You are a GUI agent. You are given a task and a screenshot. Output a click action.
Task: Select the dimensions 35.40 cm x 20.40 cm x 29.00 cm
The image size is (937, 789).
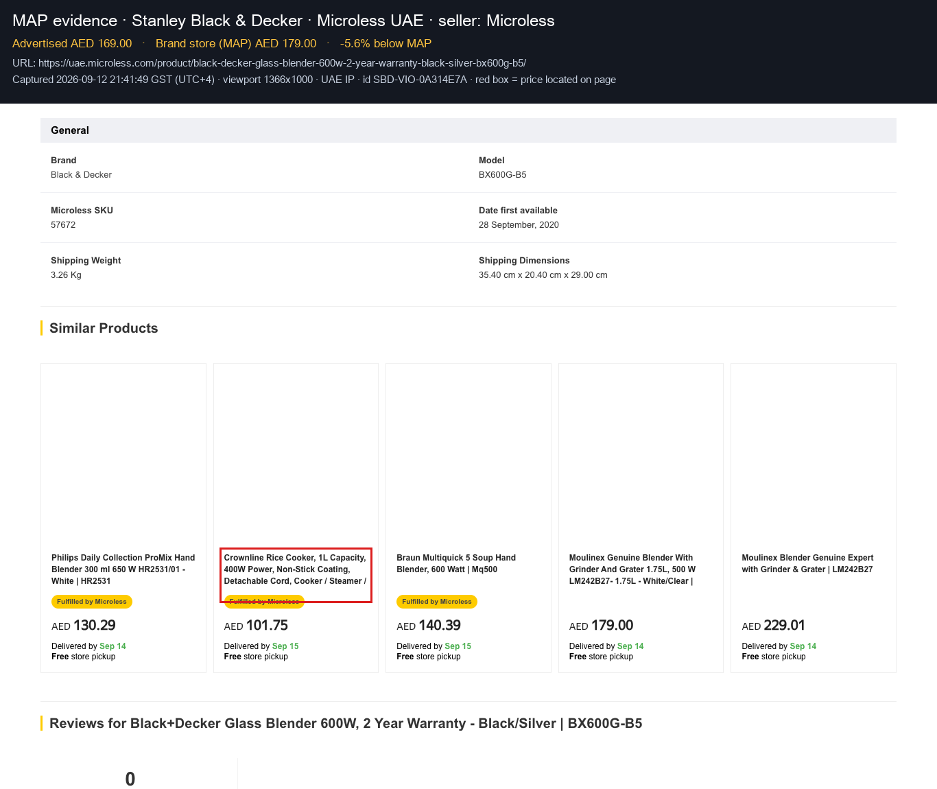(x=543, y=275)
